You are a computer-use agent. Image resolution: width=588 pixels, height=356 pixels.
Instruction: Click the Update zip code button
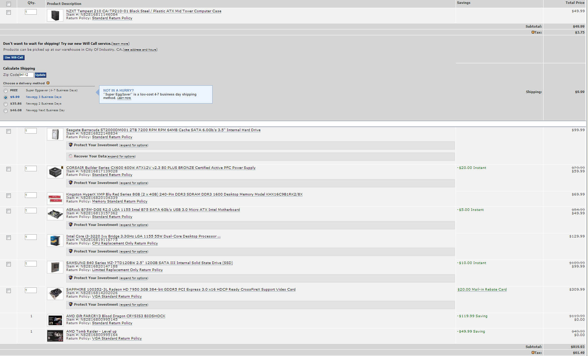[x=40, y=75]
